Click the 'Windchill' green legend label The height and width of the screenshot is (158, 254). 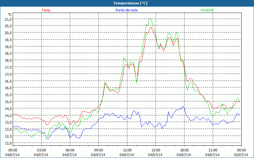pyautogui.click(x=207, y=10)
